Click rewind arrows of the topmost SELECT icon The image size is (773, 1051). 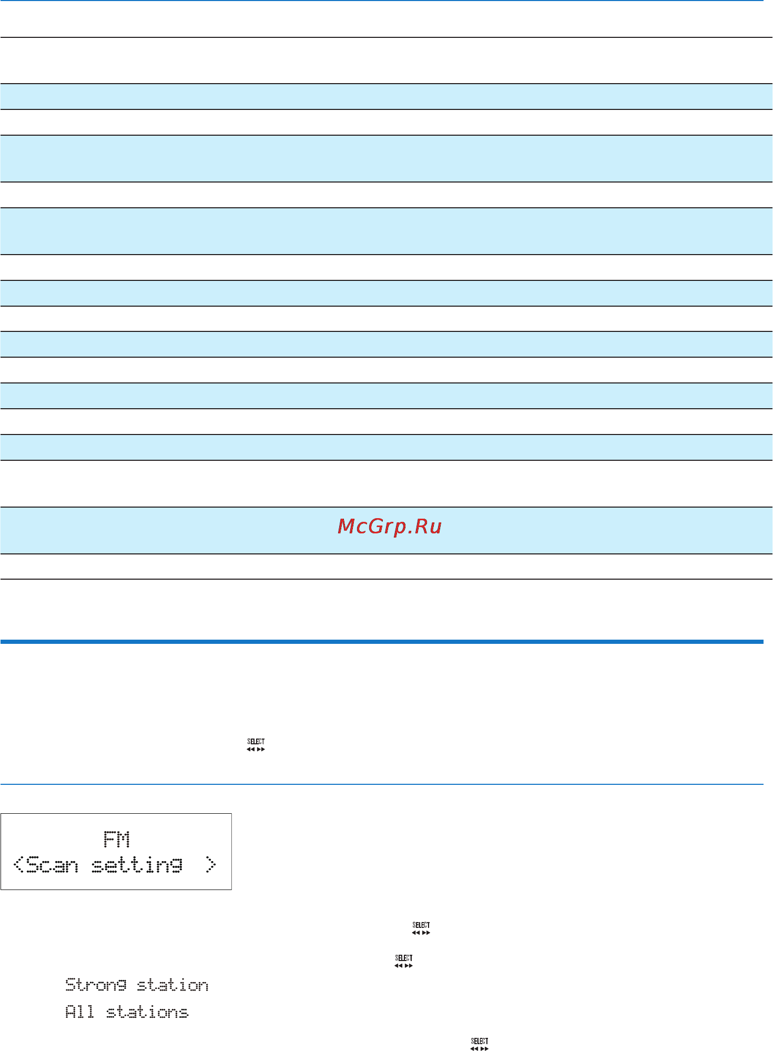pyautogui.click(x=251, y=749)
